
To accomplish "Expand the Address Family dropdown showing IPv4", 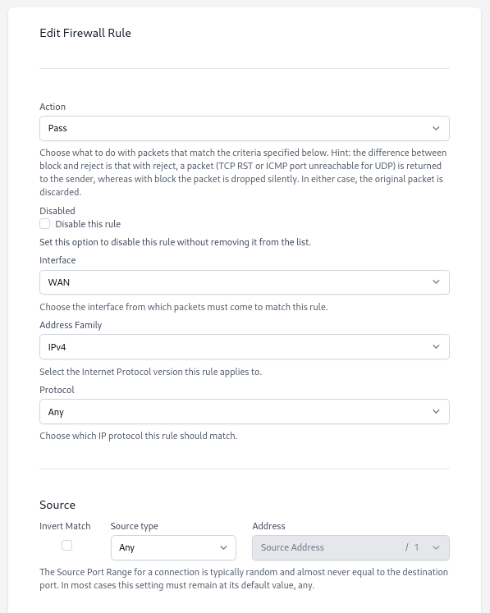I will tap(245, 347).
